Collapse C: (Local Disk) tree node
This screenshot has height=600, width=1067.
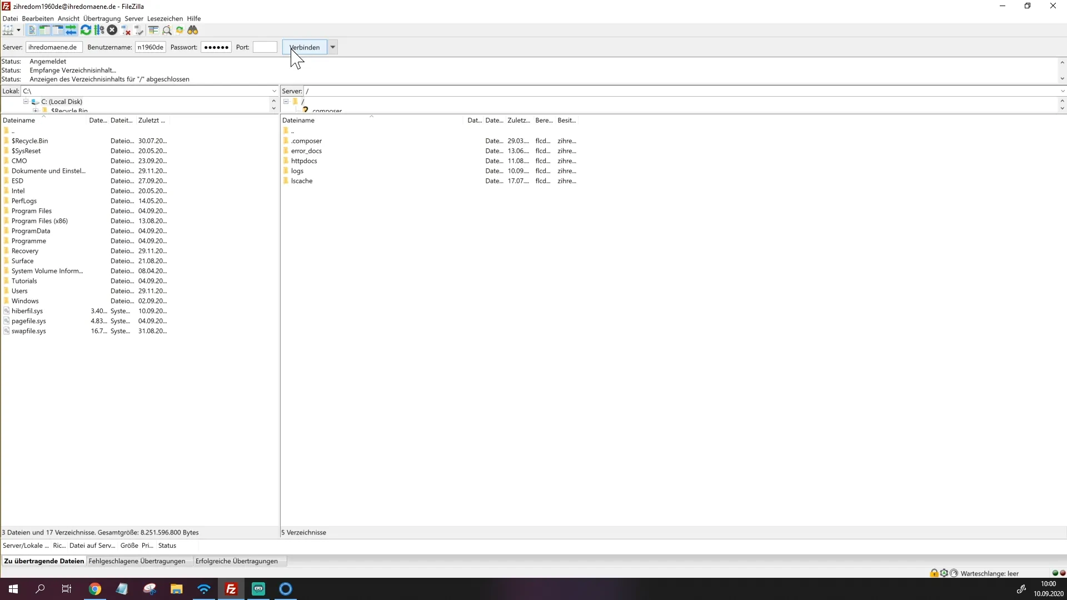(x=26, y=102)
